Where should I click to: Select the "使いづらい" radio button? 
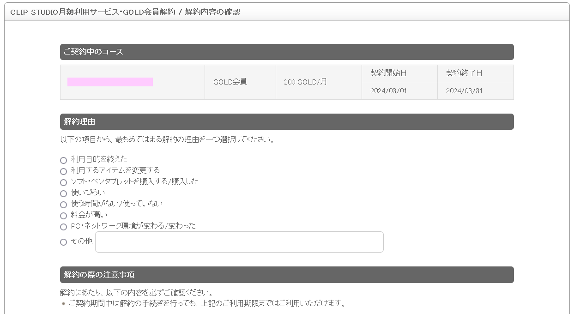[63, 193]
